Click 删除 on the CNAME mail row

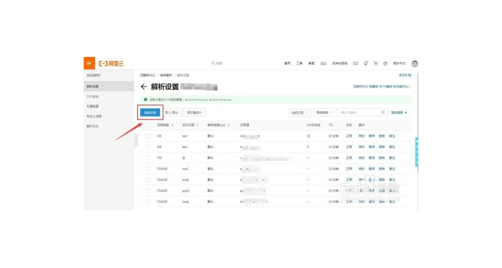382,169
